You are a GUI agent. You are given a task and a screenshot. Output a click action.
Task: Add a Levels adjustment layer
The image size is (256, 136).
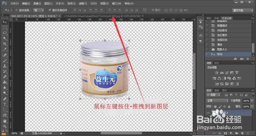click(222, 72)
